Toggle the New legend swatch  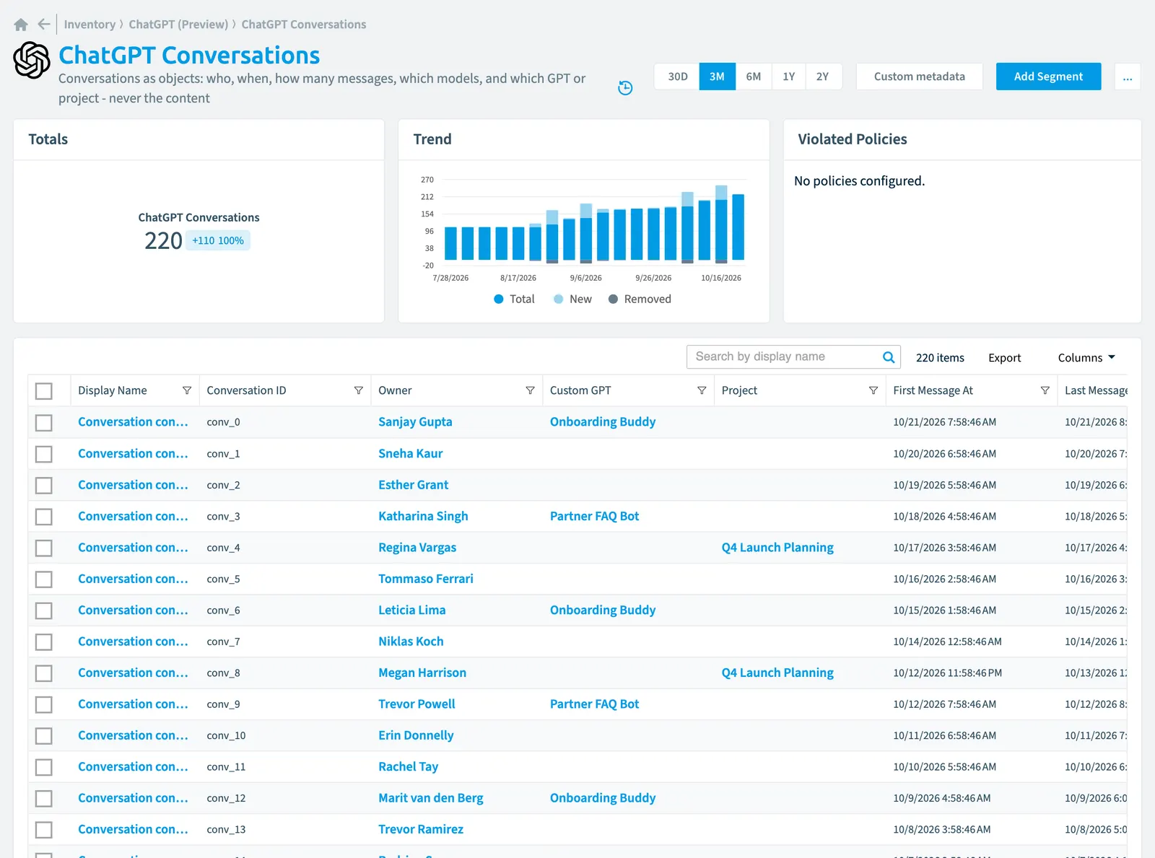pyautogui.click(x=558, y=299)
